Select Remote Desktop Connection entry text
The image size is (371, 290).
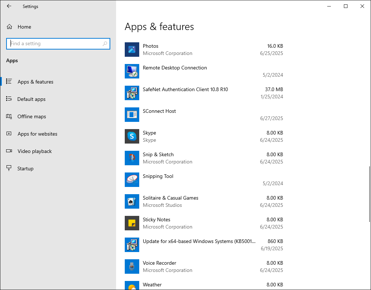tap(175, 68)
